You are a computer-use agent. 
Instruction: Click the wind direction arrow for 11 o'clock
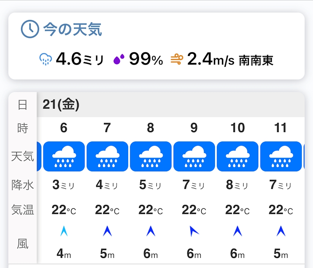coord(281,231)
